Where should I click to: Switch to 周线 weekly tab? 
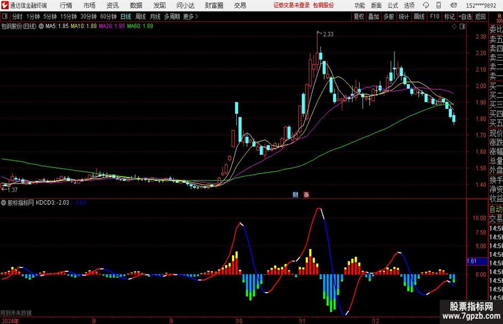(x=140, y=16)
